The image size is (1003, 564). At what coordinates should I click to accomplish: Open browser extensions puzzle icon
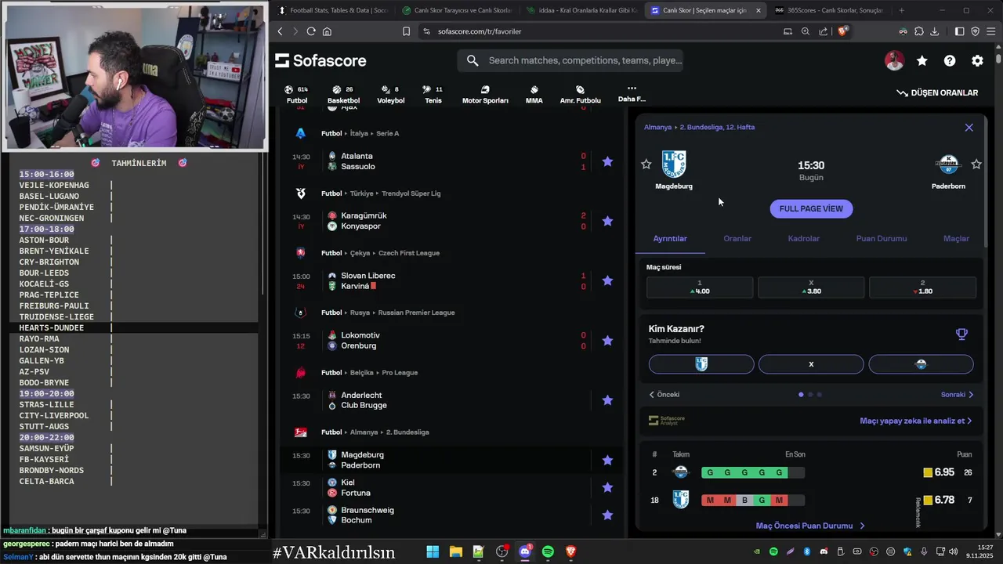coord(918,31)
